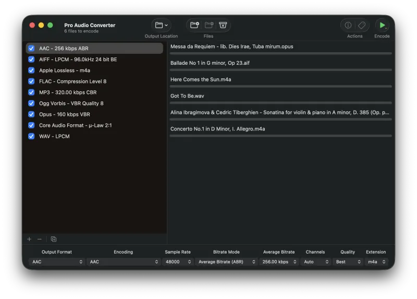Select the FLAC - Compression Level 8 row

[x=94, y=81]
